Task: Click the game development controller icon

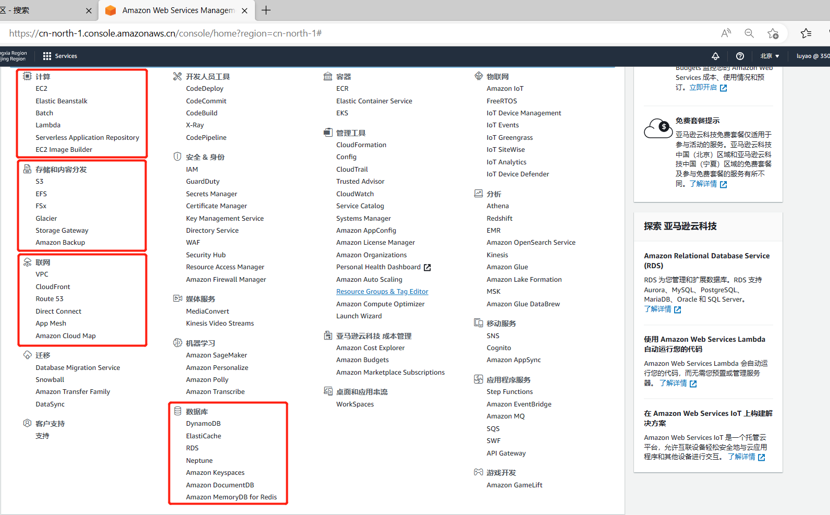Action: (479, 472)
